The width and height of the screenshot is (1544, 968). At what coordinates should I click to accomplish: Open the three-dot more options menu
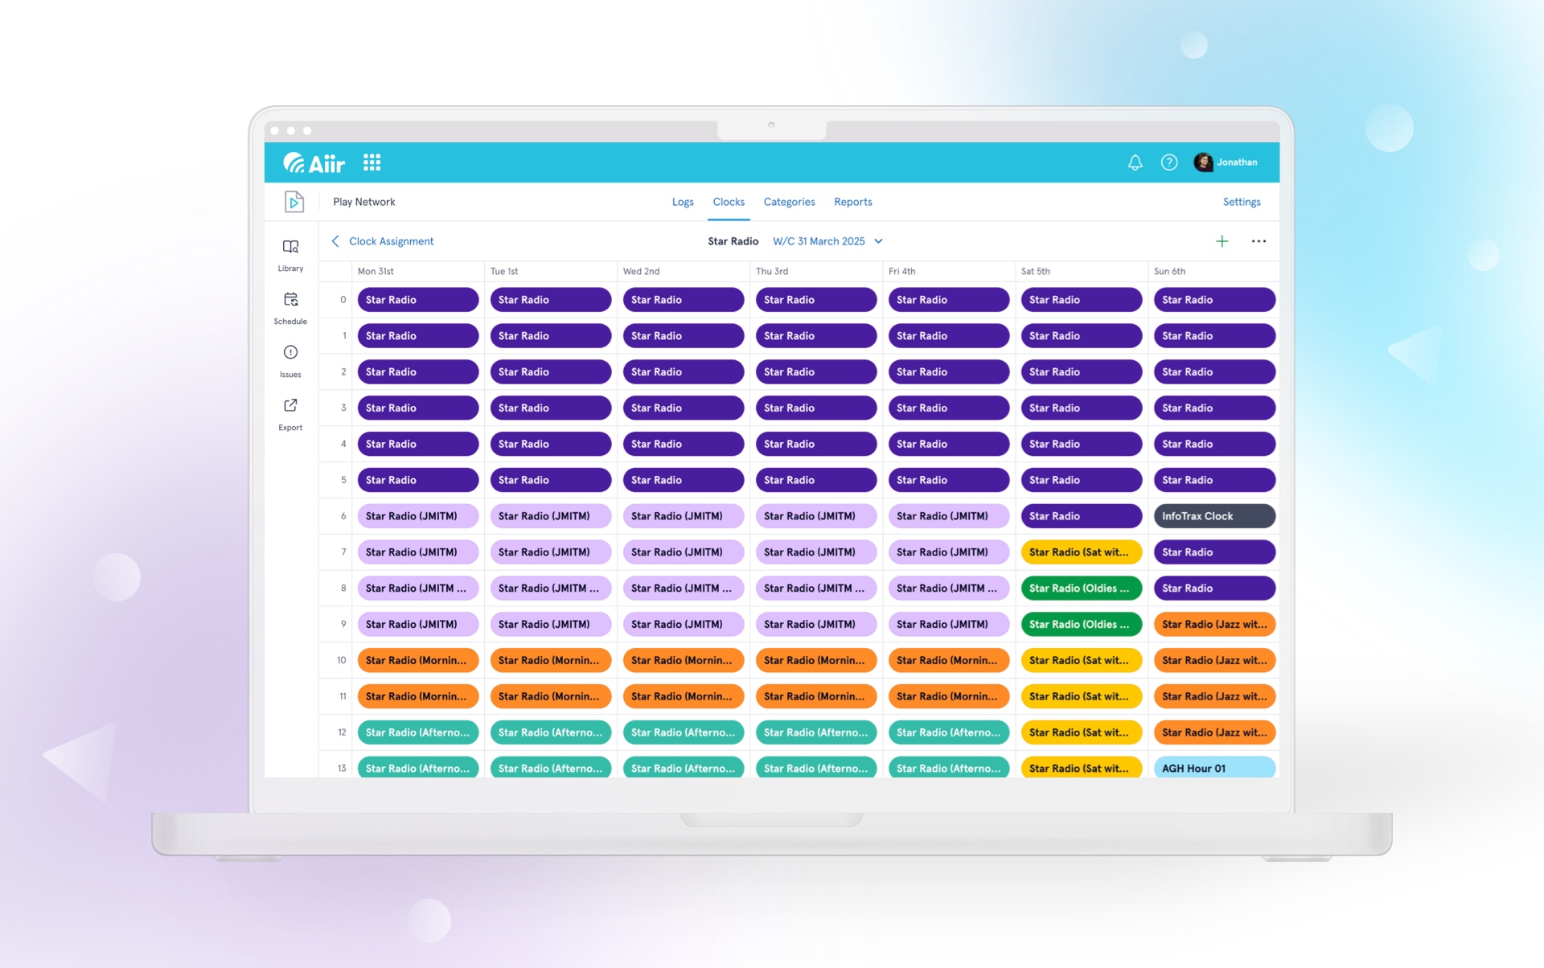pos(1259,241)
